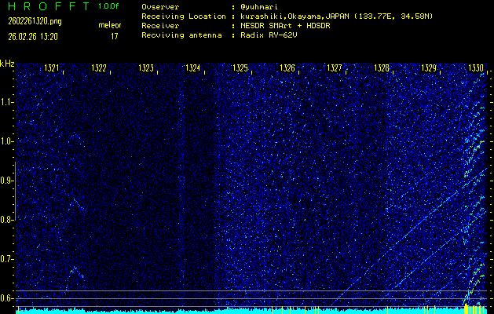Click the 1329 time marker
This screenshot has width=494, height=314.
(429, 68)
